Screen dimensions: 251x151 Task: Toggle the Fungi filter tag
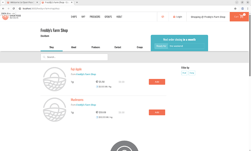tap(192, 73)
